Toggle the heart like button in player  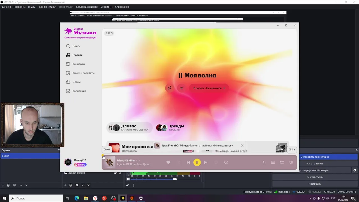[168, 162]
